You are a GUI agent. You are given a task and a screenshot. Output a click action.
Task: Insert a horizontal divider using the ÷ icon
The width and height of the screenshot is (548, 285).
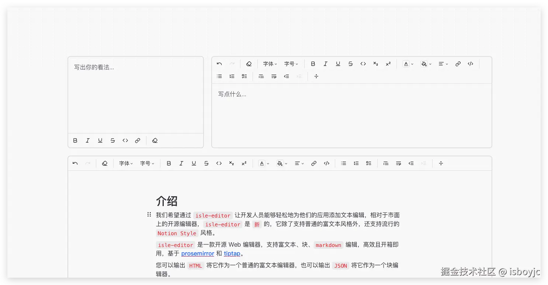point(316,76)
